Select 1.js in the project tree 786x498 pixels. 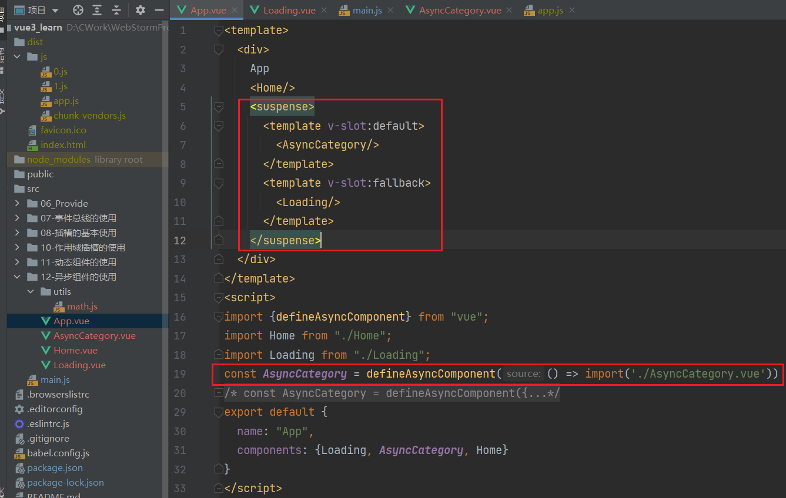point(61,86)
